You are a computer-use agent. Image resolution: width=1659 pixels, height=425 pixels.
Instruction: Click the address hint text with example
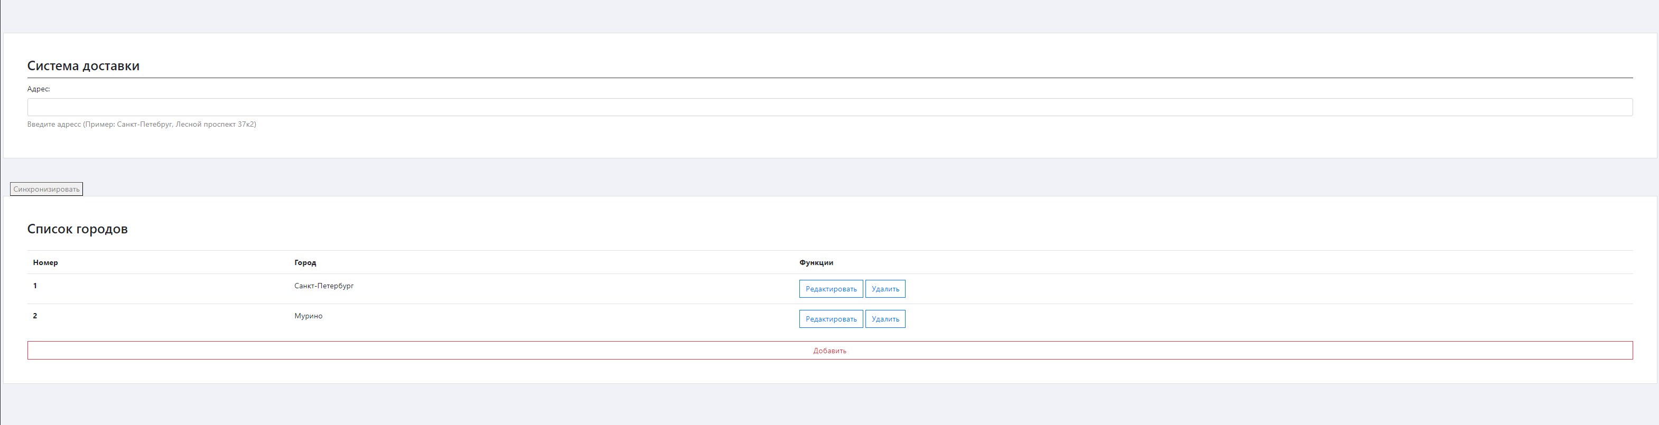point(142,124)
